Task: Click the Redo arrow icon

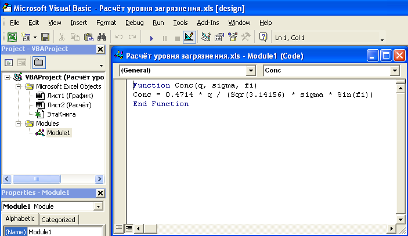Action: click(x=132, y=37)
